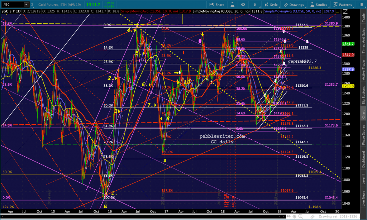Open the /GC symbol dropdown arrow

click(26, 4)
